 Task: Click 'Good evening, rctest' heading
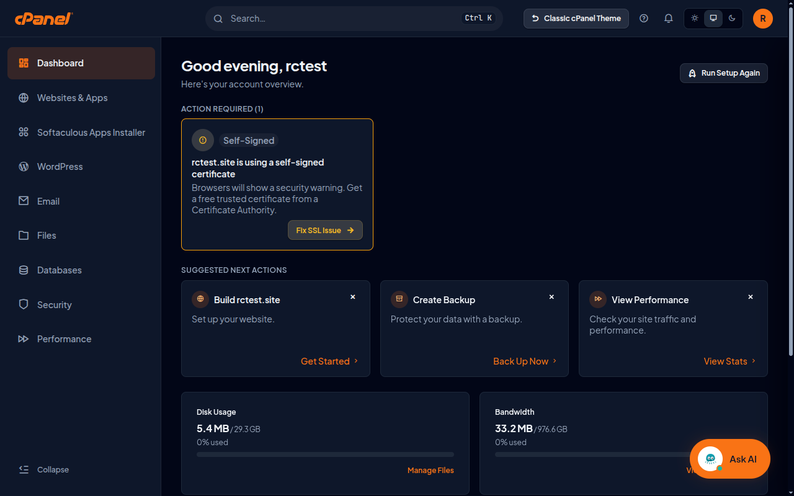point(254,66)
